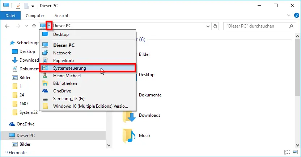Click the OneDrive cloud icon in dropdown
Image resolution: width=301 pixels, height=157 pixels.
tap(45, 91)
